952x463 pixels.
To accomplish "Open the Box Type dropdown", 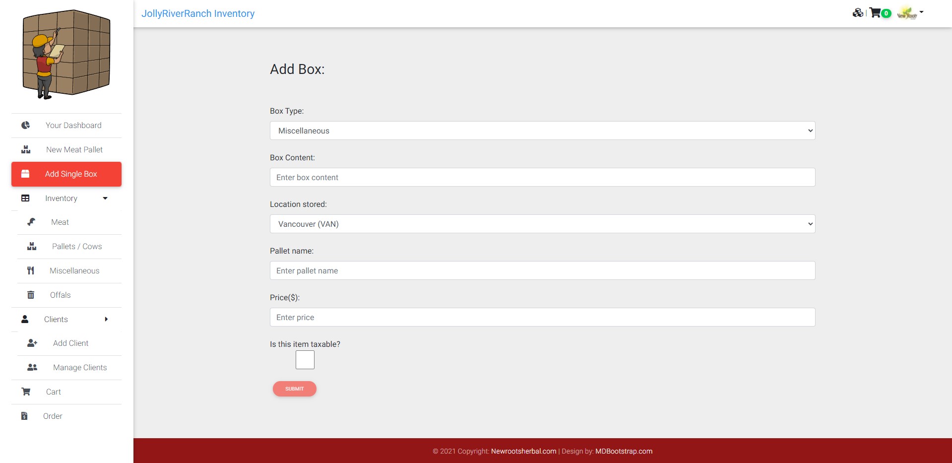I will pyautogui.click(x=542, y=131).
